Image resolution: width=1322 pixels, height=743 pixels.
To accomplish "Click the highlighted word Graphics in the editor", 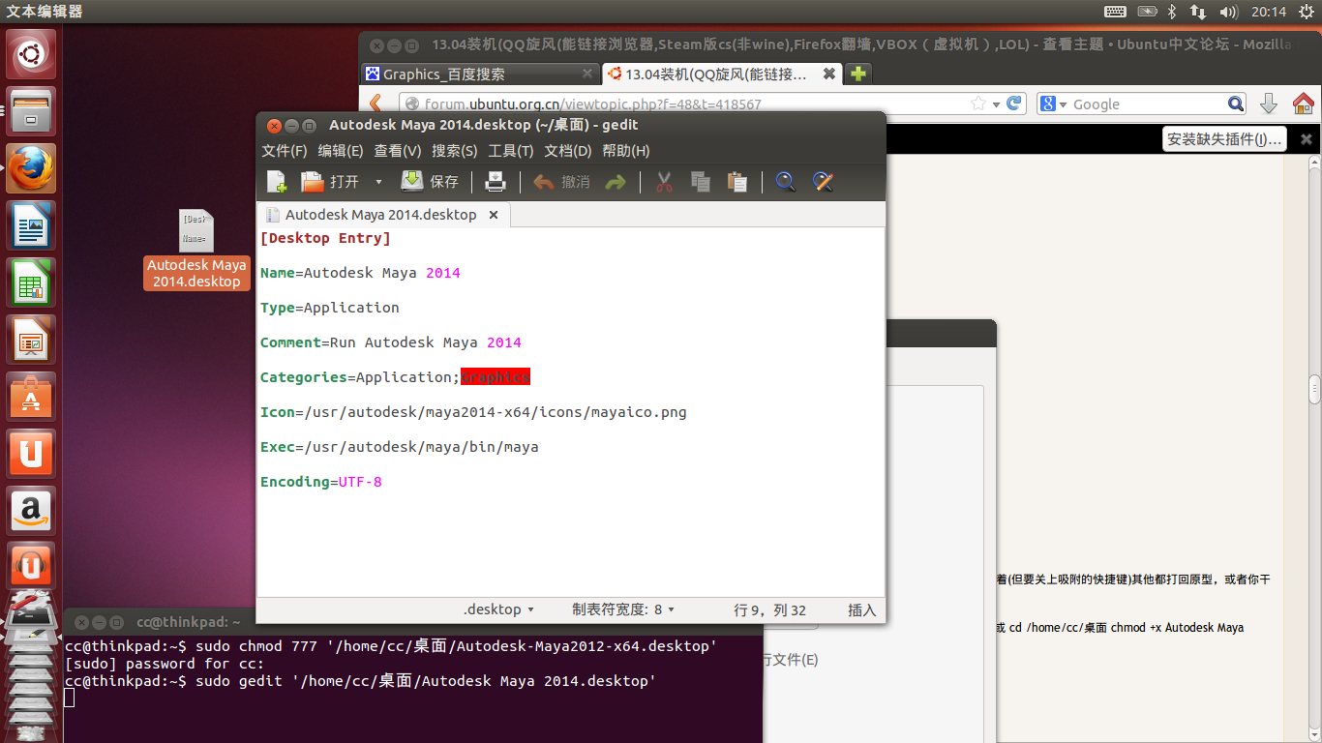I will [496, 377].
